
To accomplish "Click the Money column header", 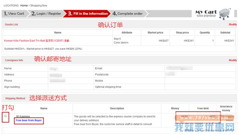I will (175, 109).
